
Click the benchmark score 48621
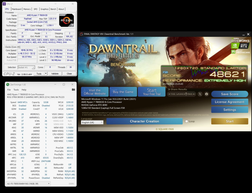pos(228,74)
